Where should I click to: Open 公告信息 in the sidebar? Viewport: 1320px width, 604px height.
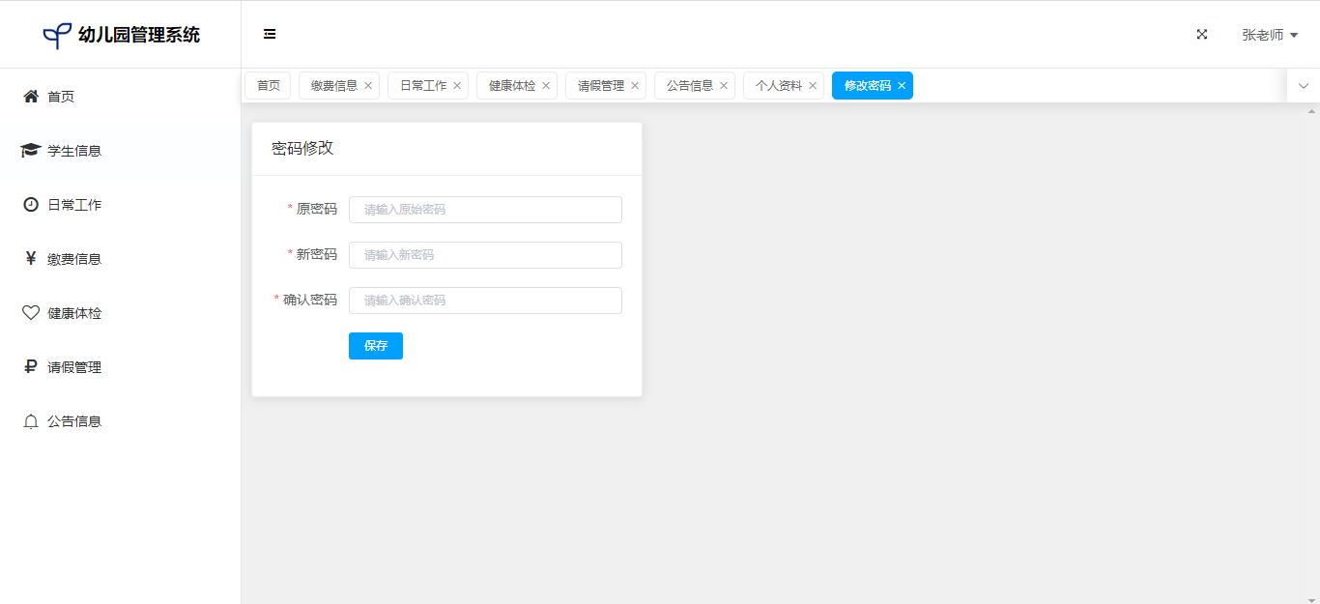120,421
